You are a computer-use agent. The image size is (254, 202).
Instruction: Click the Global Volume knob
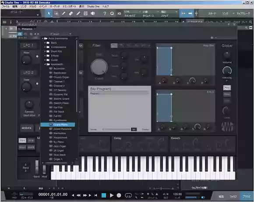click(x=227, y=55)
